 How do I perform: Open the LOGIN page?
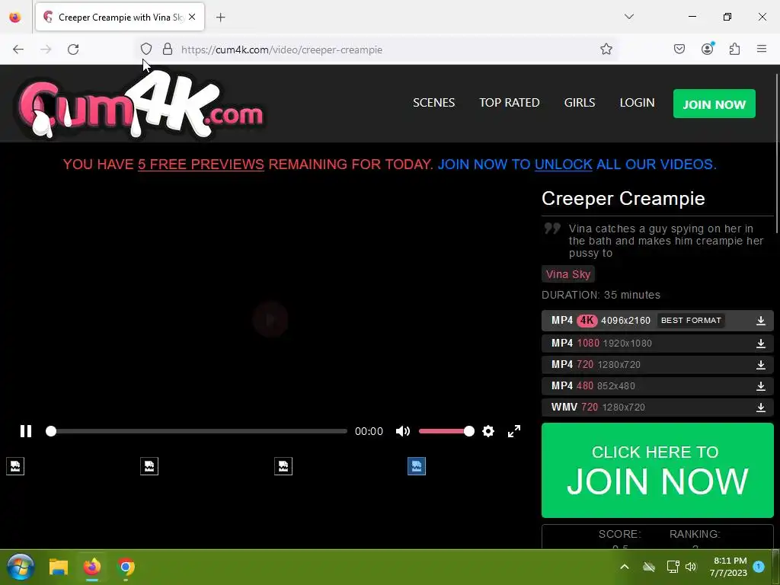(x=637, y=103)
